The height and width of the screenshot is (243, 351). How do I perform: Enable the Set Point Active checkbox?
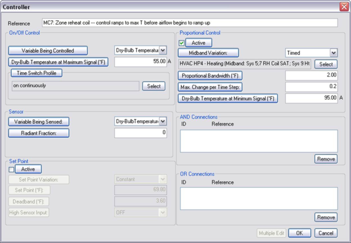tap(11, 170)
